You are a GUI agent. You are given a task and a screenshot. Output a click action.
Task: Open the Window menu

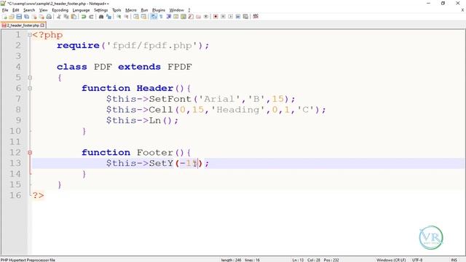coord(176,10)
